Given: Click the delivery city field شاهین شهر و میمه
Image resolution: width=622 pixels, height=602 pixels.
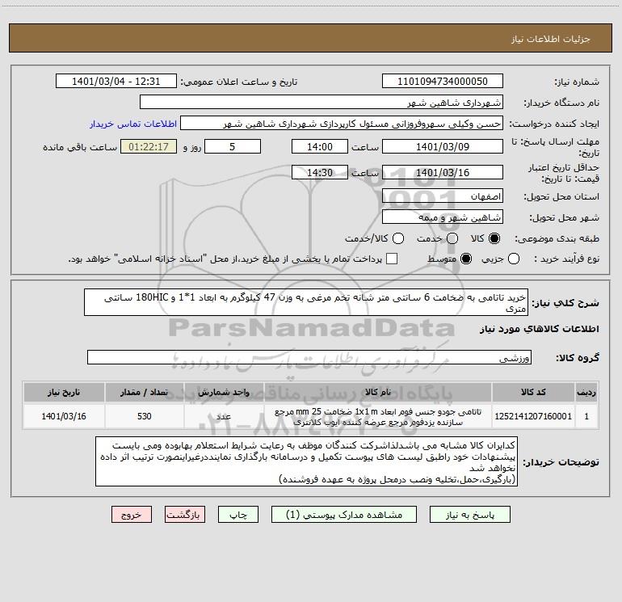Looking at the screenshot, I should click(x=443, y=217).
